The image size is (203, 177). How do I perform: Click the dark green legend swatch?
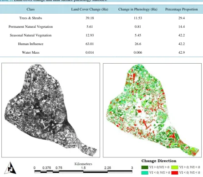click(x=145, y=167)
